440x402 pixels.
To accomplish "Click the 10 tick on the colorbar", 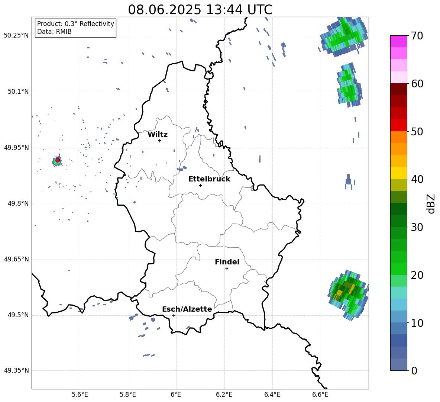I will click(417, 323).
